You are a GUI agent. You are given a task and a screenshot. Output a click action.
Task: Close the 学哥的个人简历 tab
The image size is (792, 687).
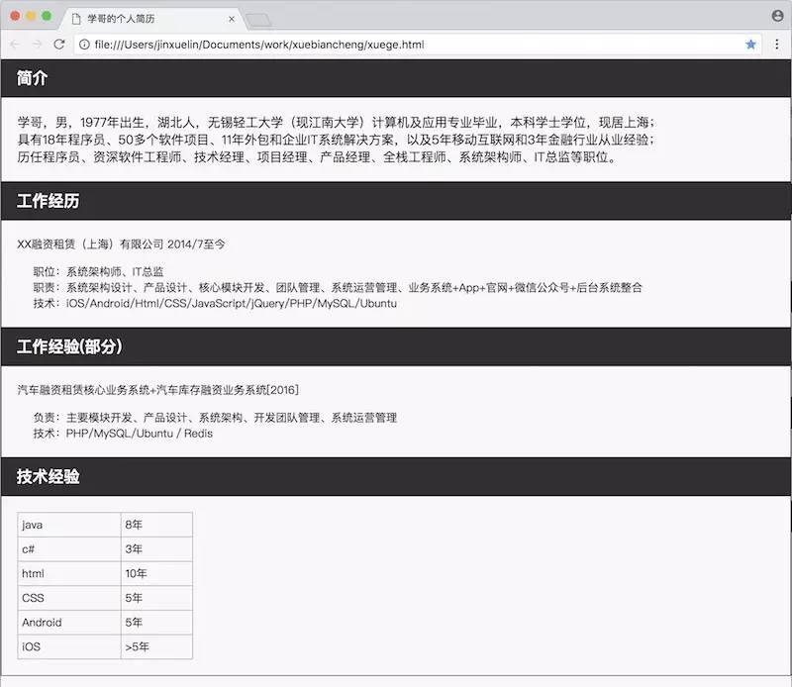pos(231,18)
